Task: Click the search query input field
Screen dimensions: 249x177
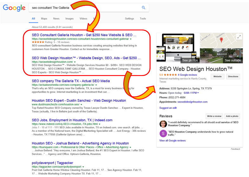Action: tap(89, 8)
